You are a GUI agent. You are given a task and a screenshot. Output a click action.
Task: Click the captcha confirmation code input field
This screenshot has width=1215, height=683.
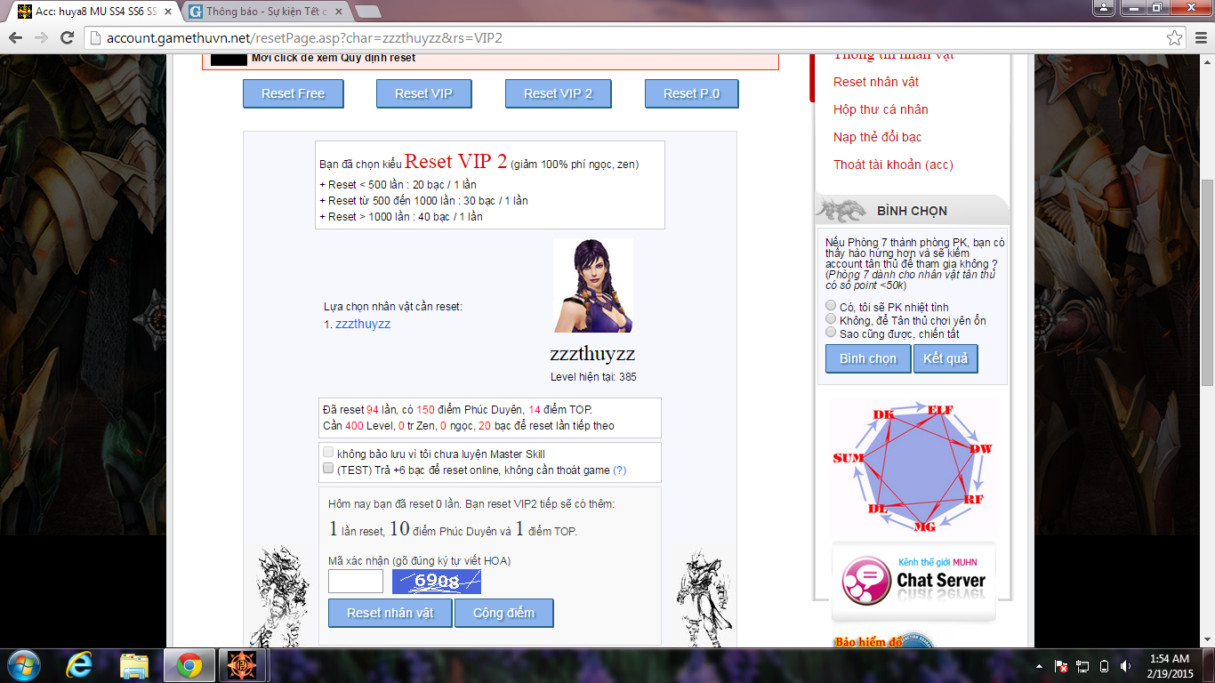(x=356, y=582)
